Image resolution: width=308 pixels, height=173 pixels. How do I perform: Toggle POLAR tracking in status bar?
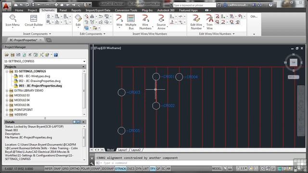click(85, 169)
